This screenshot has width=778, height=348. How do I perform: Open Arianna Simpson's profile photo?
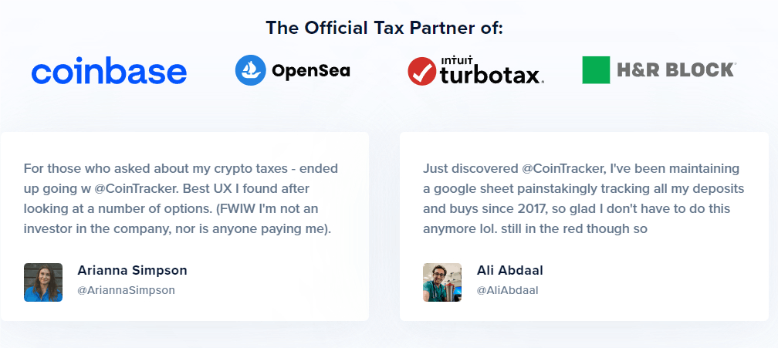click(x=43, y=282)
